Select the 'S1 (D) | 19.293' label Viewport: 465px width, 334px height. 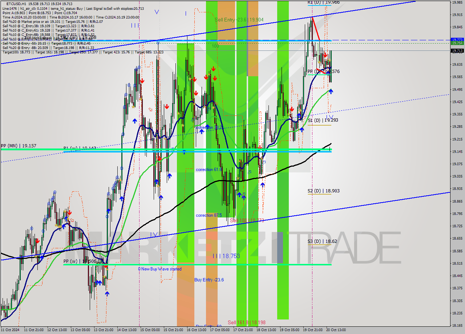[323, 120]
